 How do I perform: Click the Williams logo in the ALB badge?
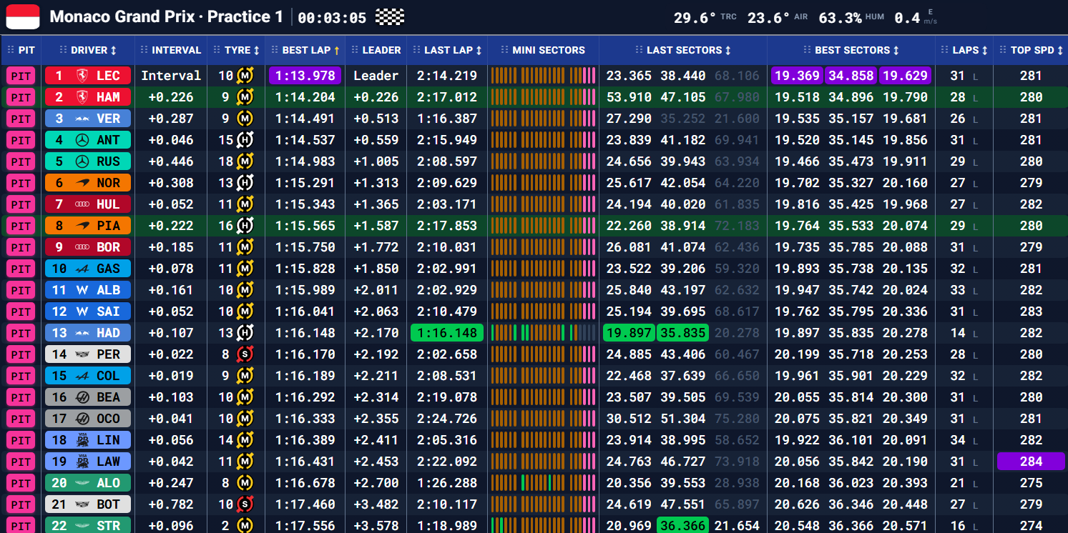click(82, 290)
